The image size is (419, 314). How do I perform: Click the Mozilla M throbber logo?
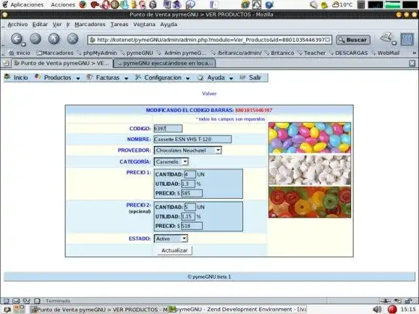pyautogui.click(x=407, y=39)
